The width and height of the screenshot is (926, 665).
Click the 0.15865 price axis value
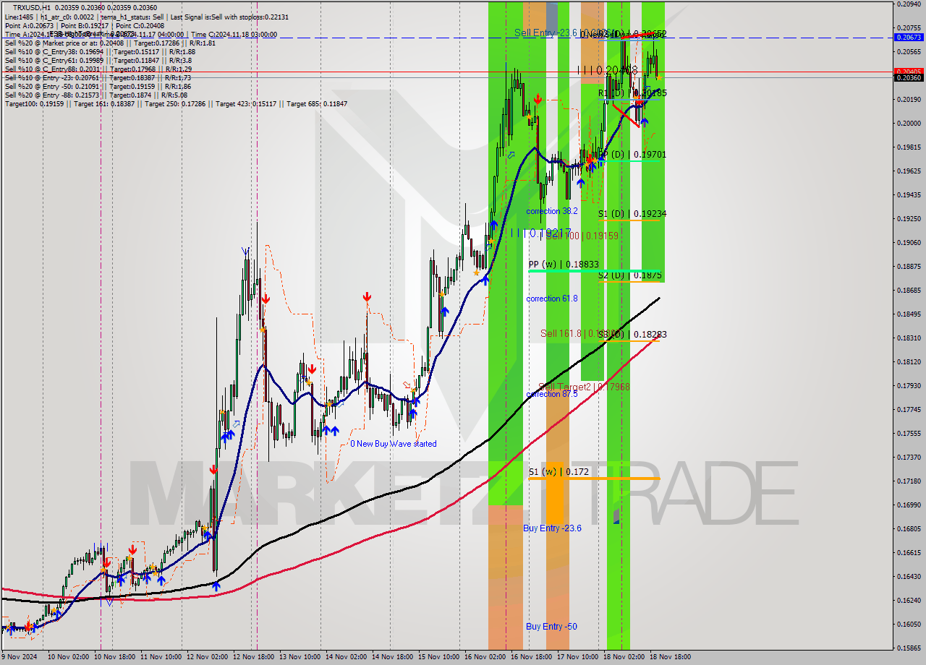coord(909,648)
